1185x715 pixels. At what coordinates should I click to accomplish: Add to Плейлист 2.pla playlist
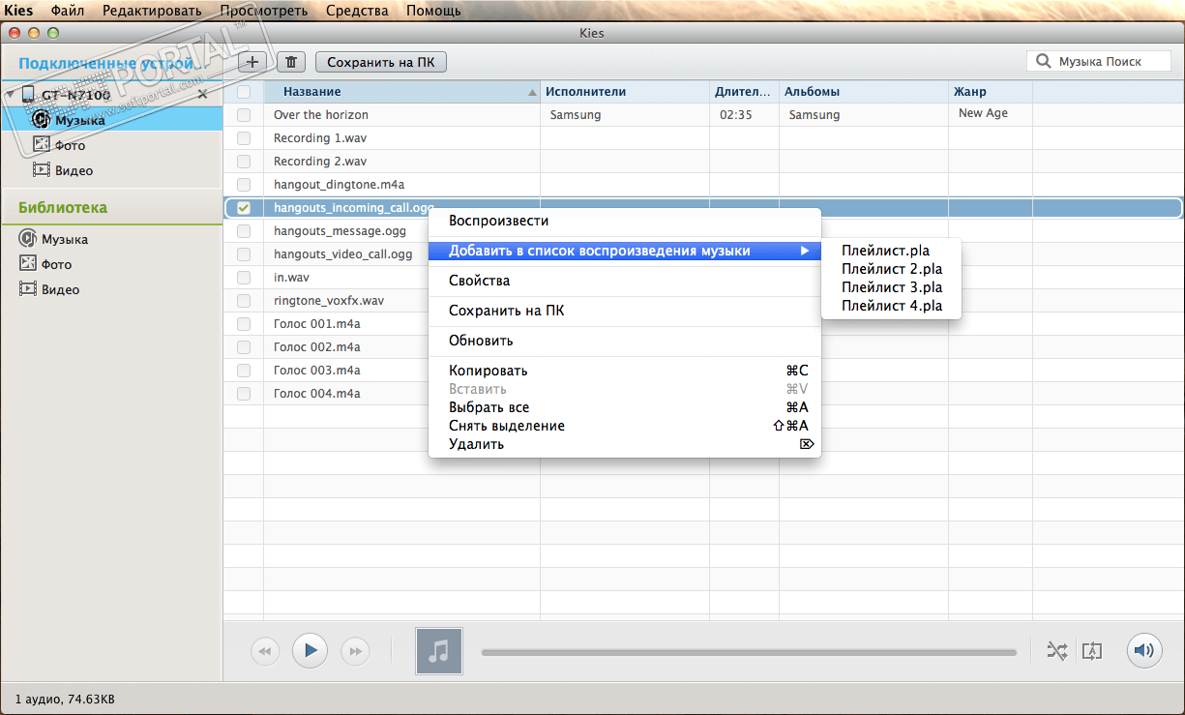[x=891, y=269]
